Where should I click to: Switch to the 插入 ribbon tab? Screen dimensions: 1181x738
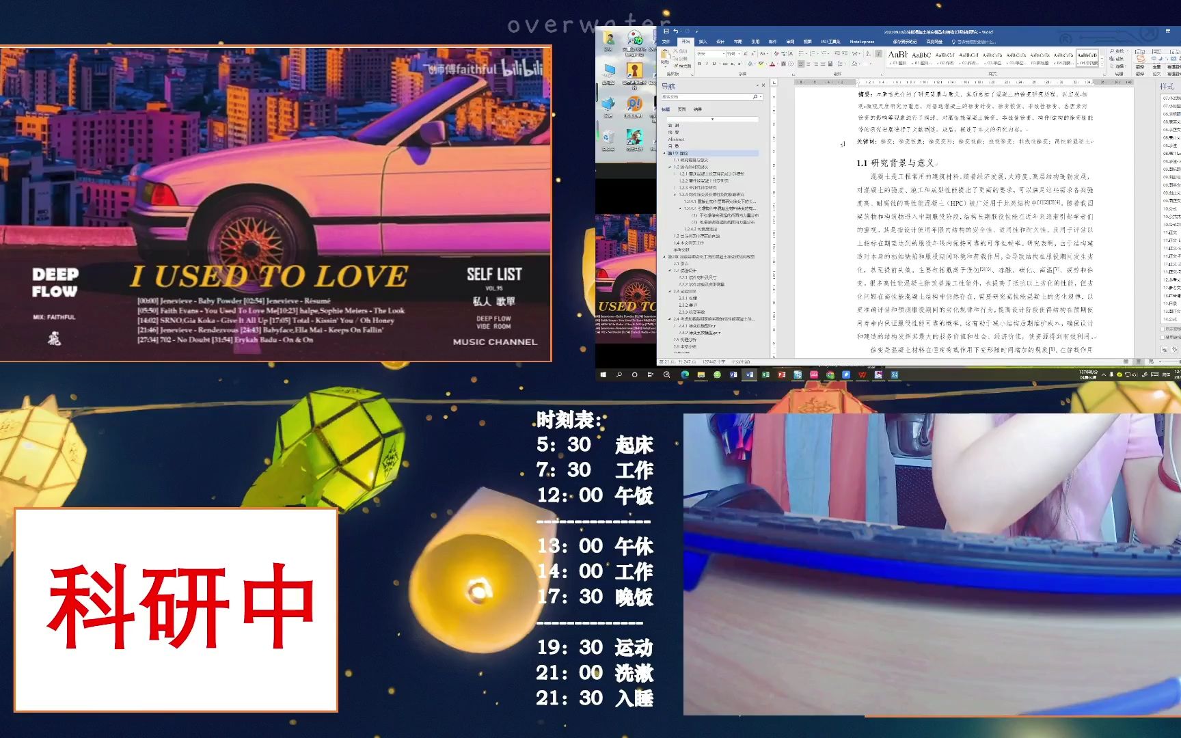[703, 42]
